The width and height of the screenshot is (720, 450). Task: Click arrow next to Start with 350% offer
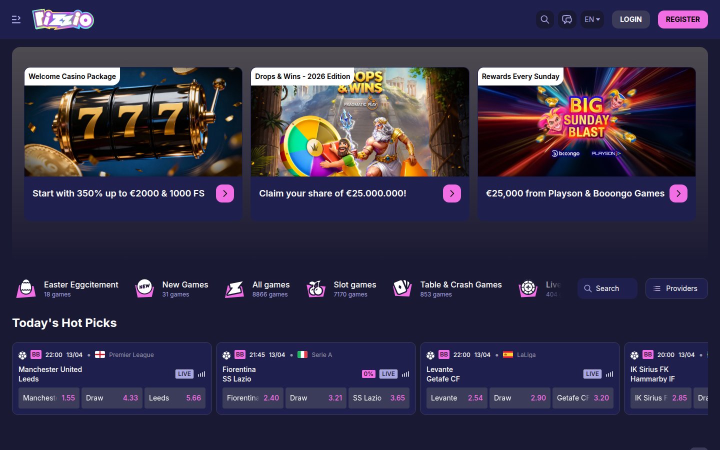pyautogui.click(x=225, y=193)
